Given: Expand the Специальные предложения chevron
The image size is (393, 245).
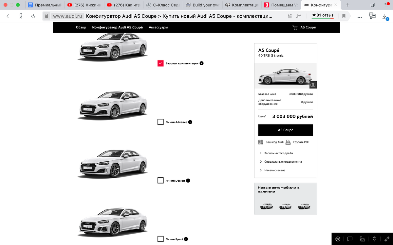Looking at the screenshot, I should (261, 162).
